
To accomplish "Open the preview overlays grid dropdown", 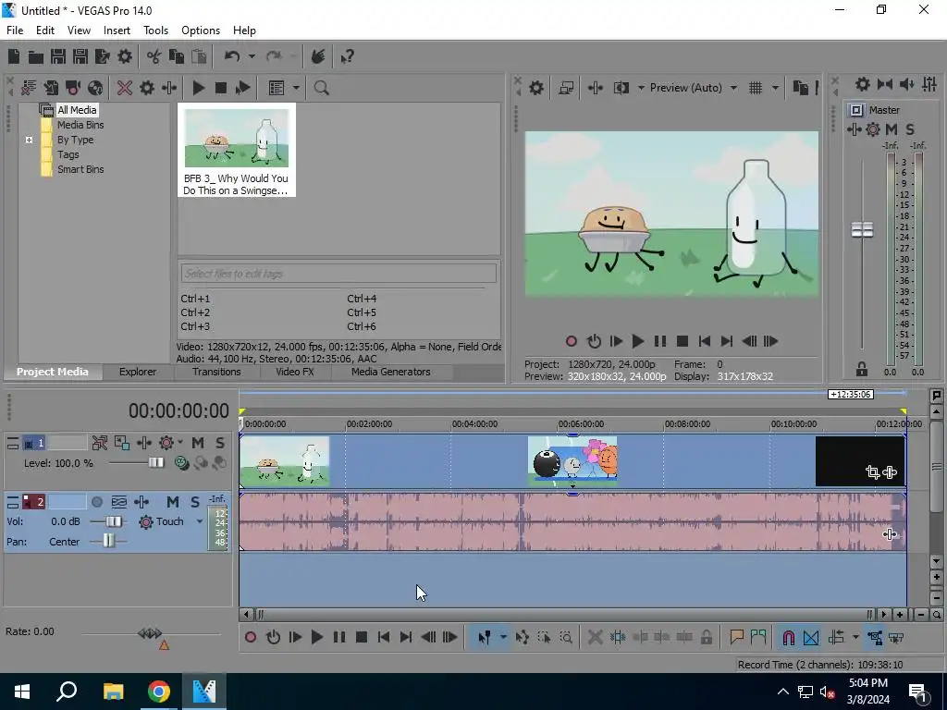I will tap(776, 88).
